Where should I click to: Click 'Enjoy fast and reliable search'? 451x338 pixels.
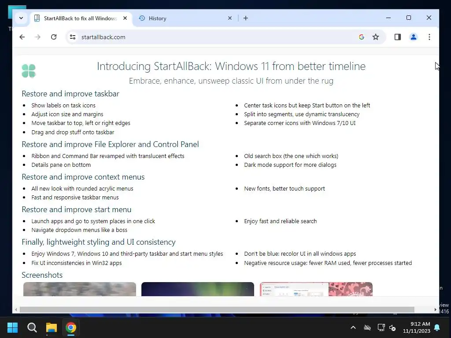pos(281,221)
